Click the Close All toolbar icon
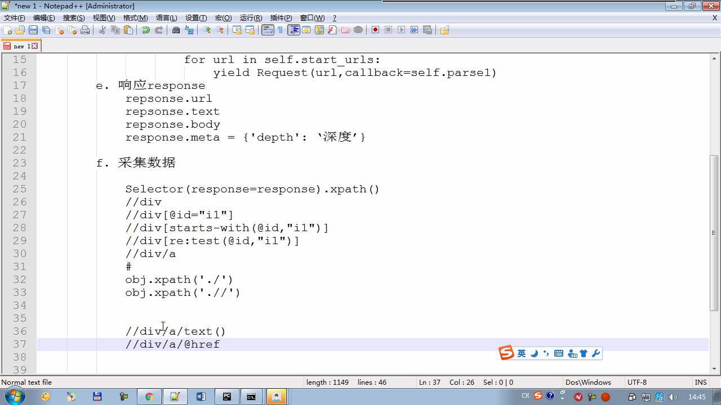 72,30
